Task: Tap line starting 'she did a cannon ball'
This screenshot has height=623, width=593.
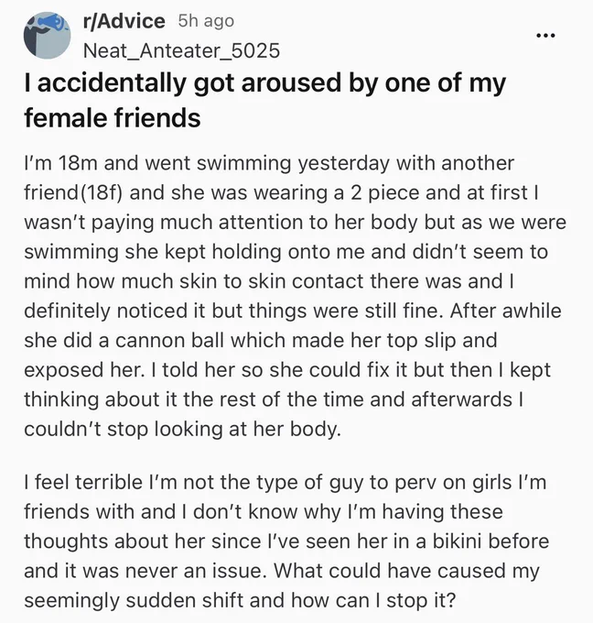Action: (261, 340)
